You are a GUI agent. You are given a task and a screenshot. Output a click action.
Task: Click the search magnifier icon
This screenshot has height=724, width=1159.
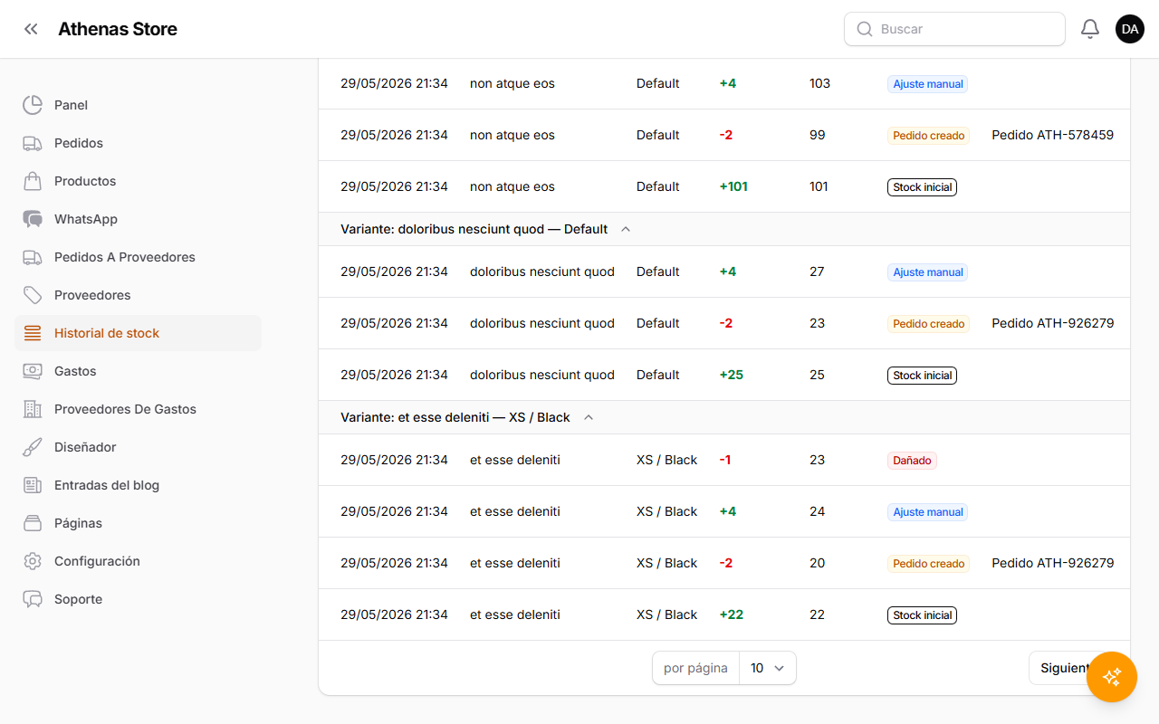pyautogui.click(x=865, y=29)
